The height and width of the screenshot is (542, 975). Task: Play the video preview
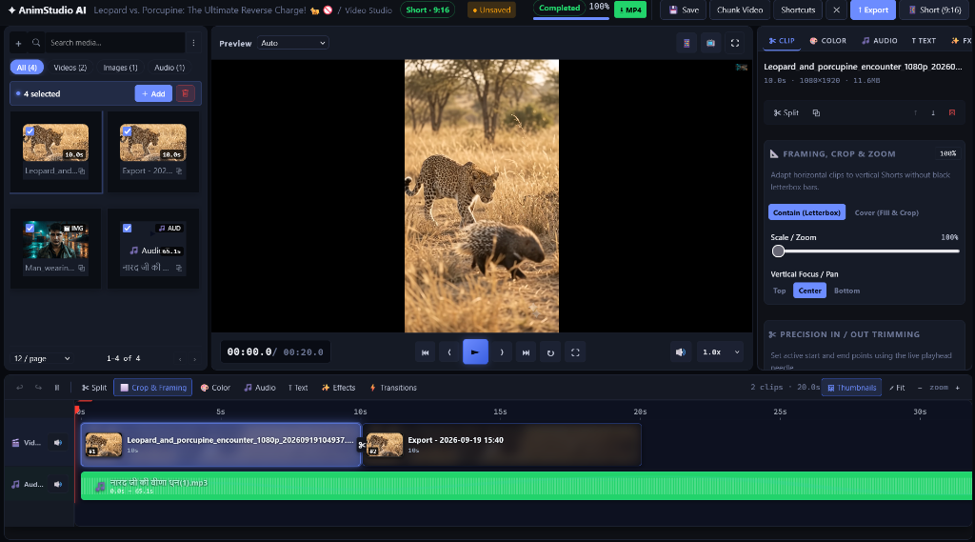click(x=475, y=352)
